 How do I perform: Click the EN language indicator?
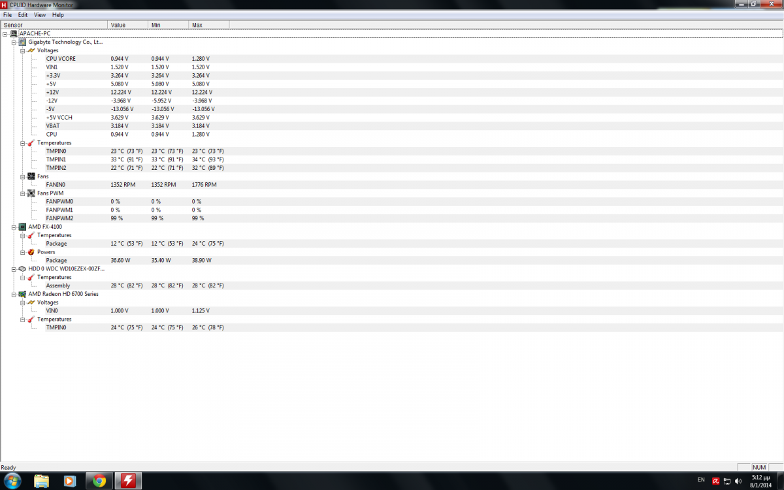(x=701, y=480)
